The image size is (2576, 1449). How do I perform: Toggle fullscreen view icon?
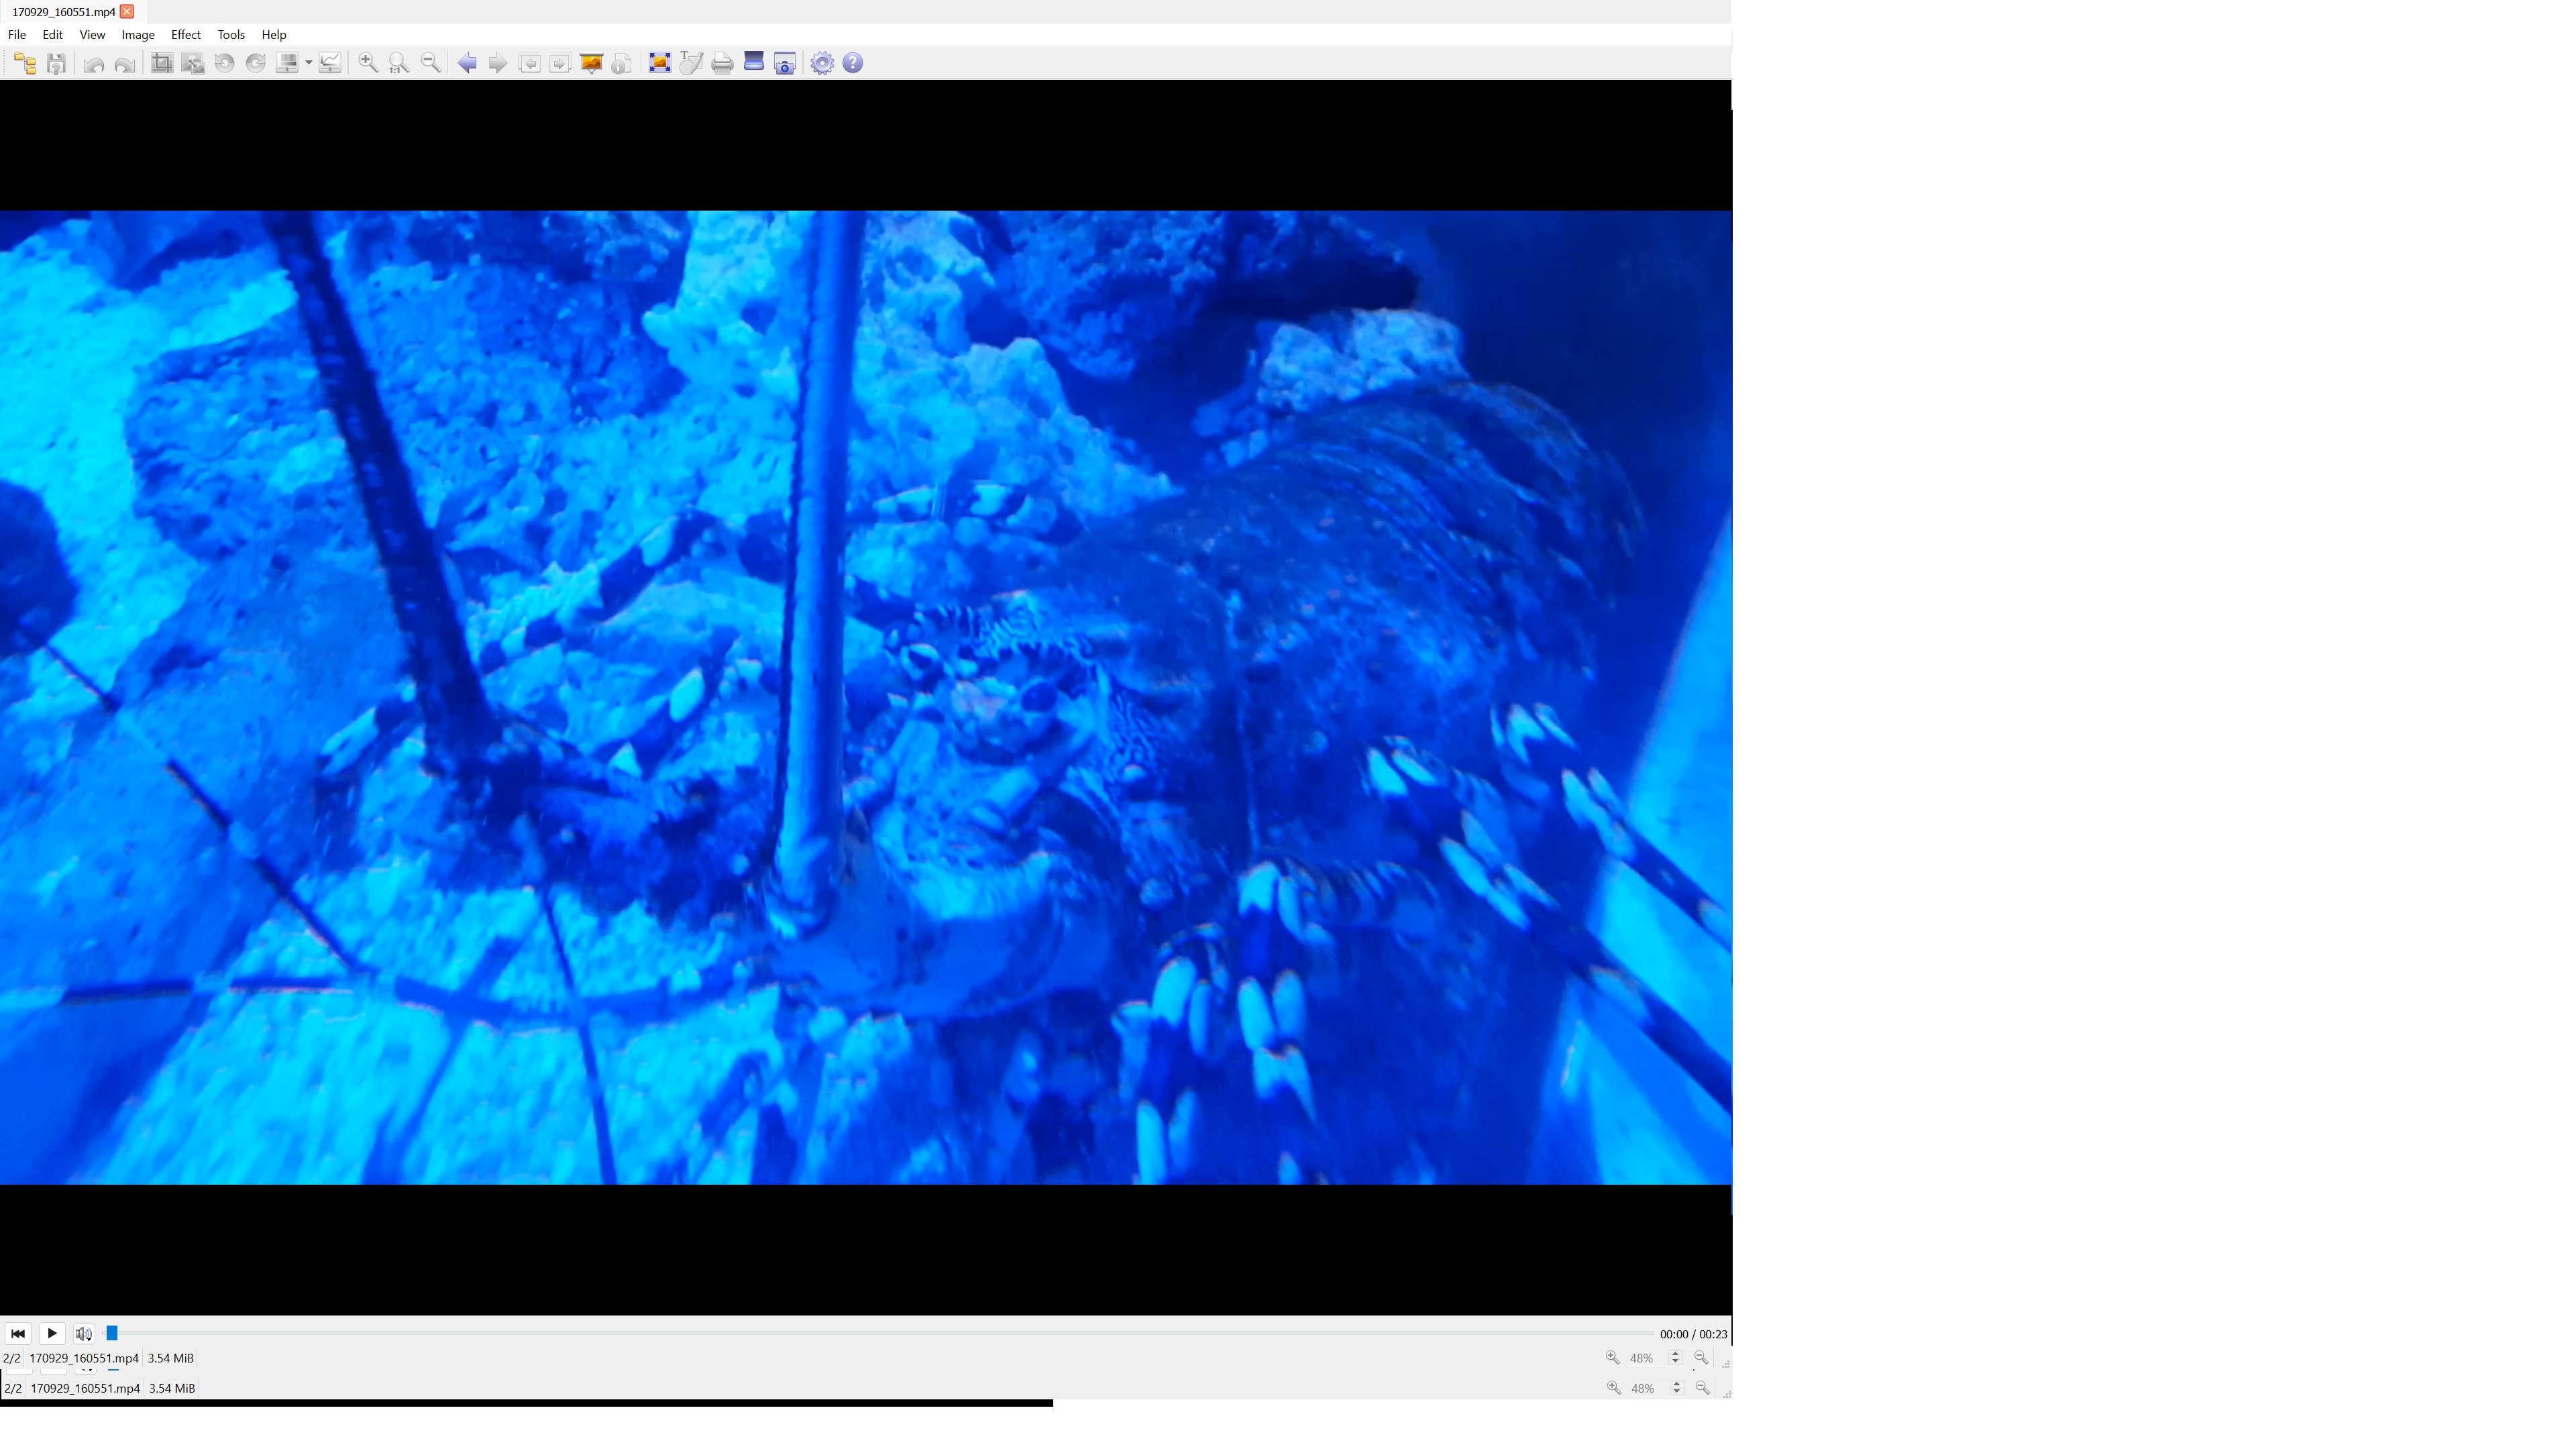(x=659, y=64)
